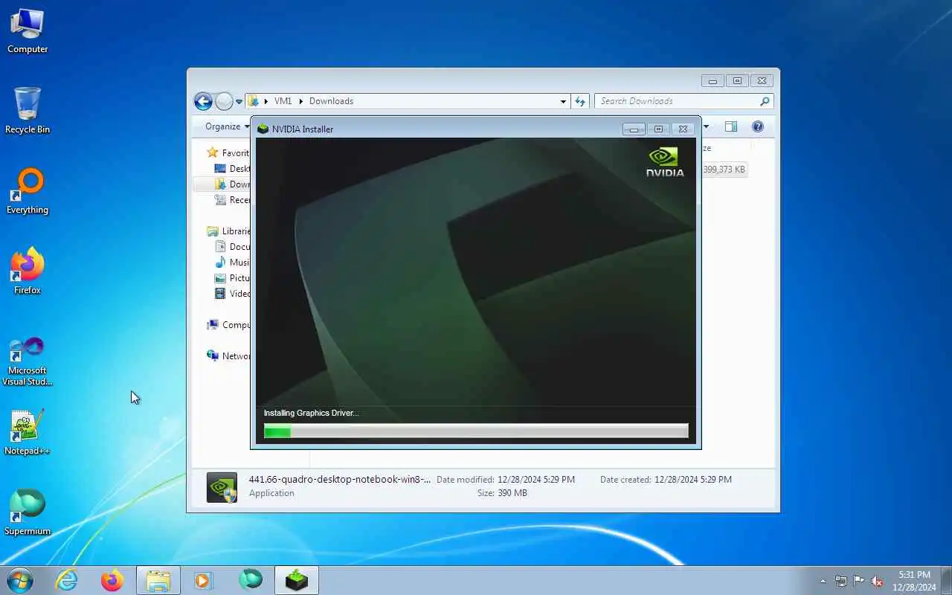Screen dimensions: 952x595
Task: Click the 399,373 KB size cell
Action: (724, 170)
